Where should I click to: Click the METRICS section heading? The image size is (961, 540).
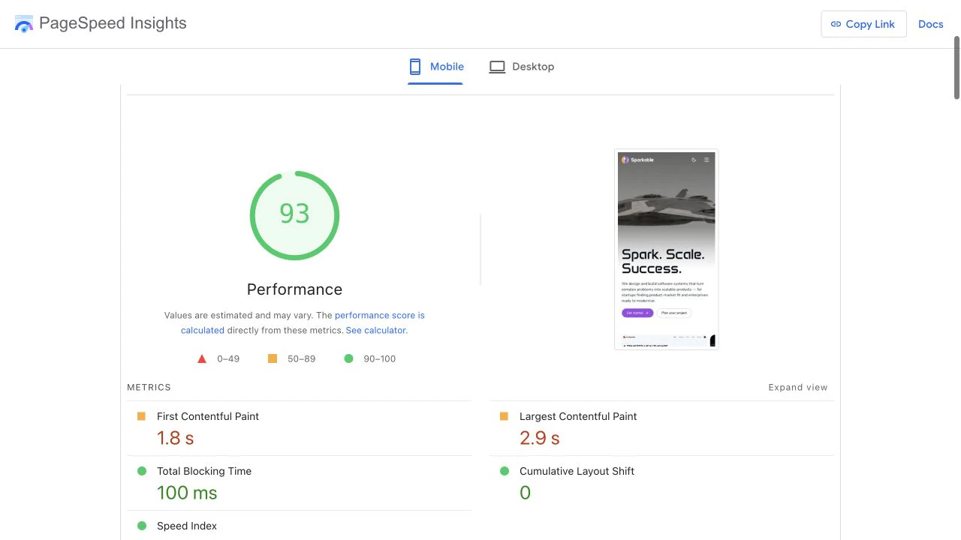(x=149, y=388)
